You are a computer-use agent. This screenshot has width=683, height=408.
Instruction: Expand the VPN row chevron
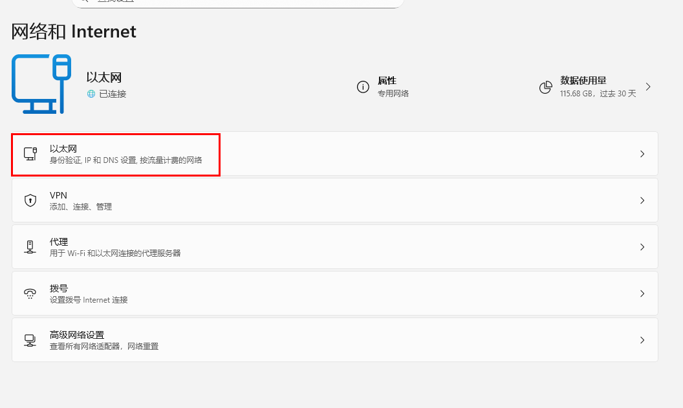click(642, 200)
